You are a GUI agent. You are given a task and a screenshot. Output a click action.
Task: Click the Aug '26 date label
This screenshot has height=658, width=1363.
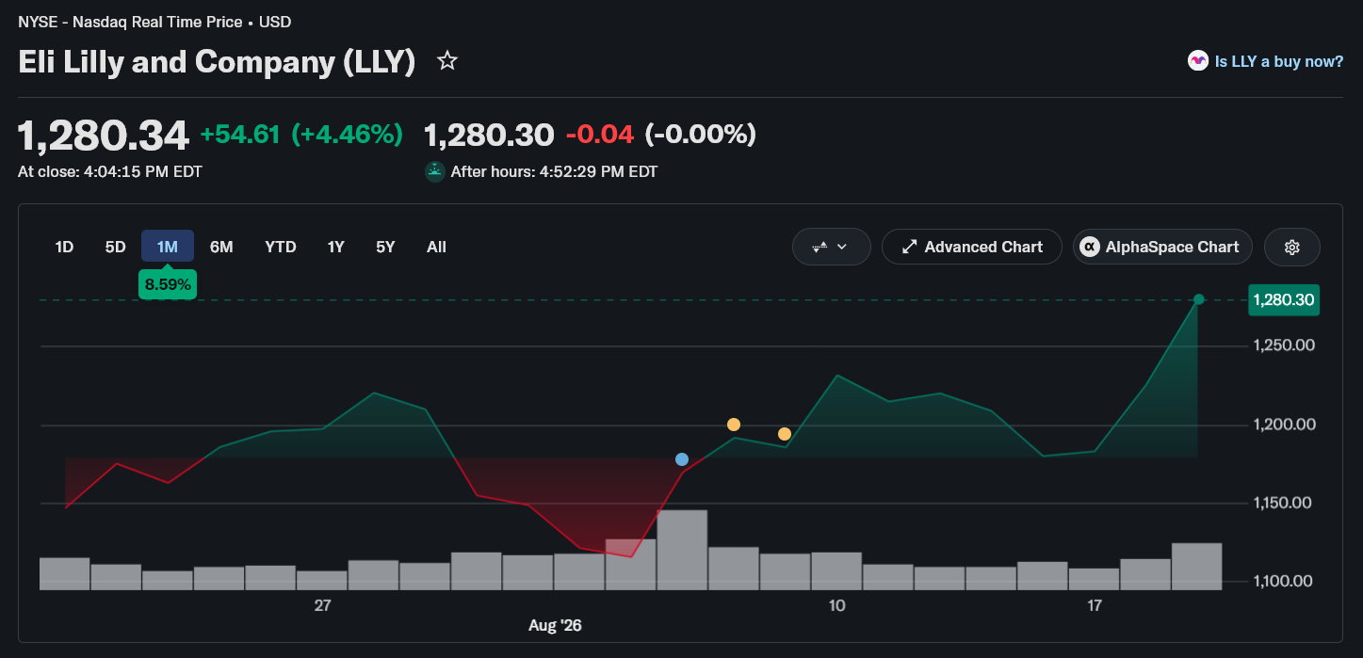coord(555,625)
